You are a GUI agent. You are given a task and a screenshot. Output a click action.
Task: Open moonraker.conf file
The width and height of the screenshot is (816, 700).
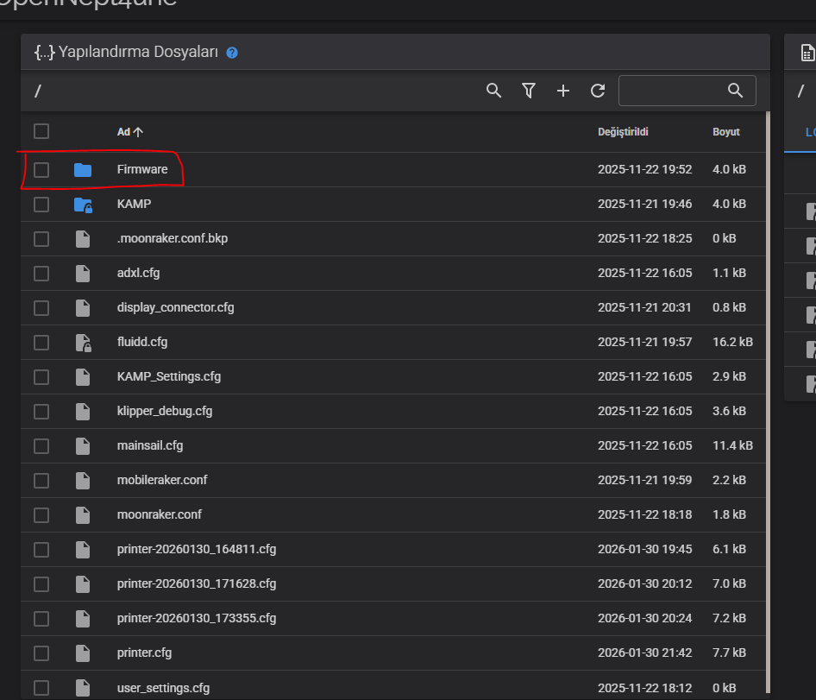point(160,514)
